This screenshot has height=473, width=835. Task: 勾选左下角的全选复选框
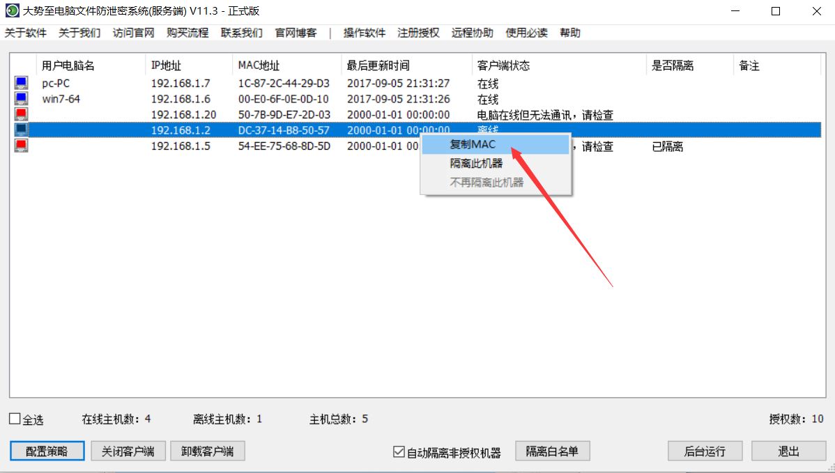14,419
